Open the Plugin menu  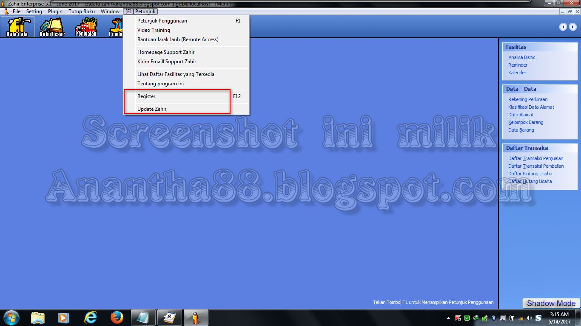click(x=55, y=11)
